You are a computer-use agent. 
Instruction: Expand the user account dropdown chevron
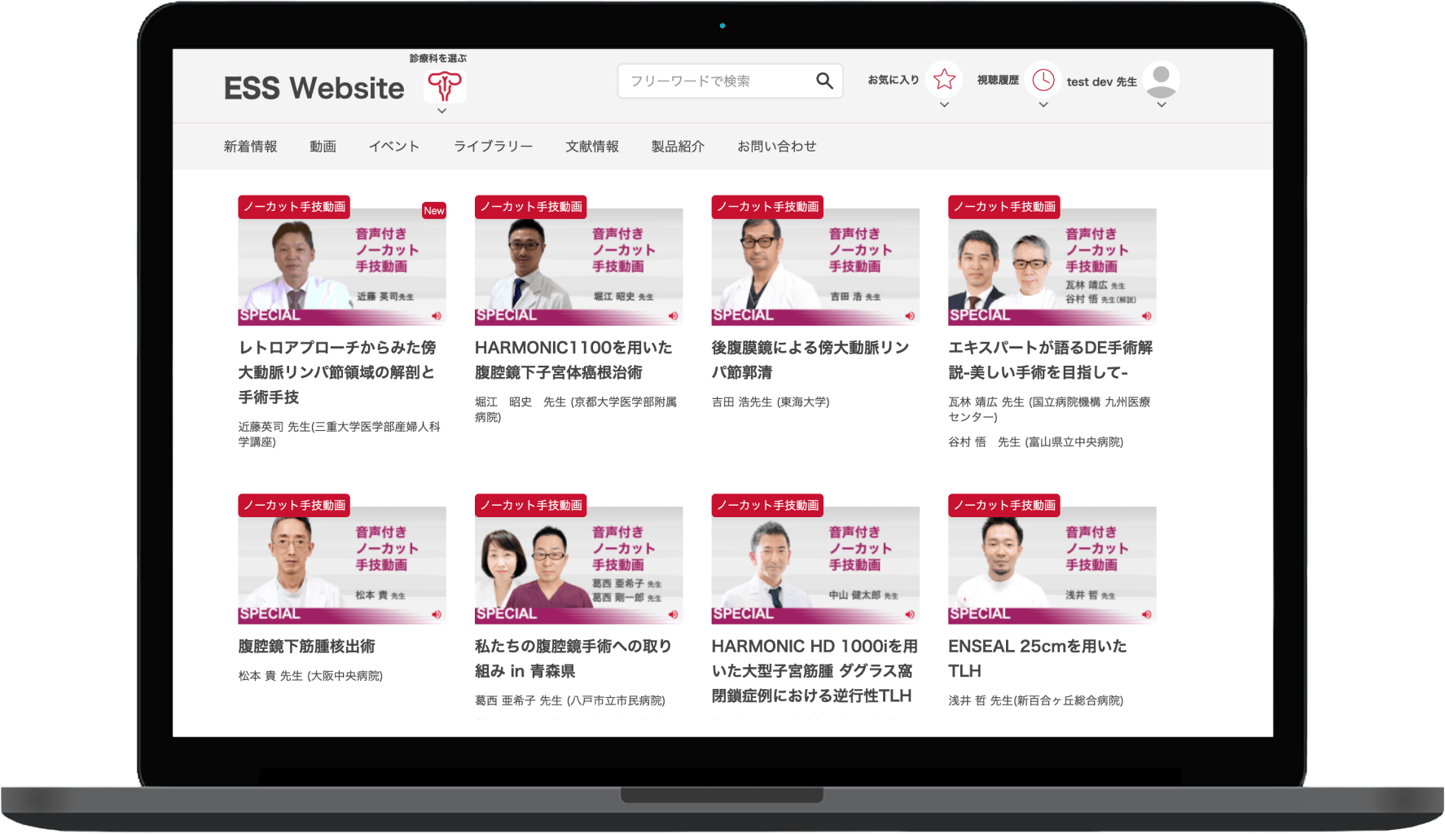click(x=1161, y=105)
